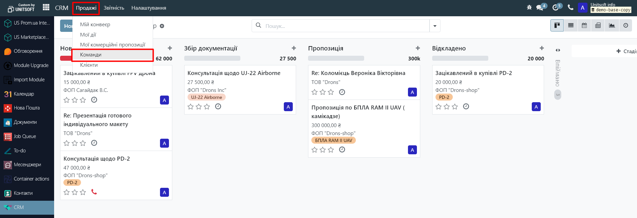637x218 pixels.
Task: Click the БПЛА RAM II UAV tag
Action: 334,140
